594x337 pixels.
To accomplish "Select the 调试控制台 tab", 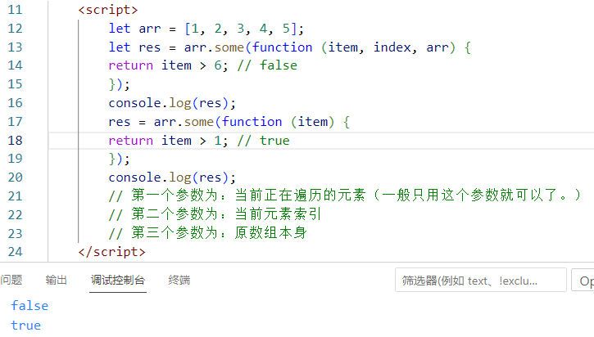I will [118, 281].
